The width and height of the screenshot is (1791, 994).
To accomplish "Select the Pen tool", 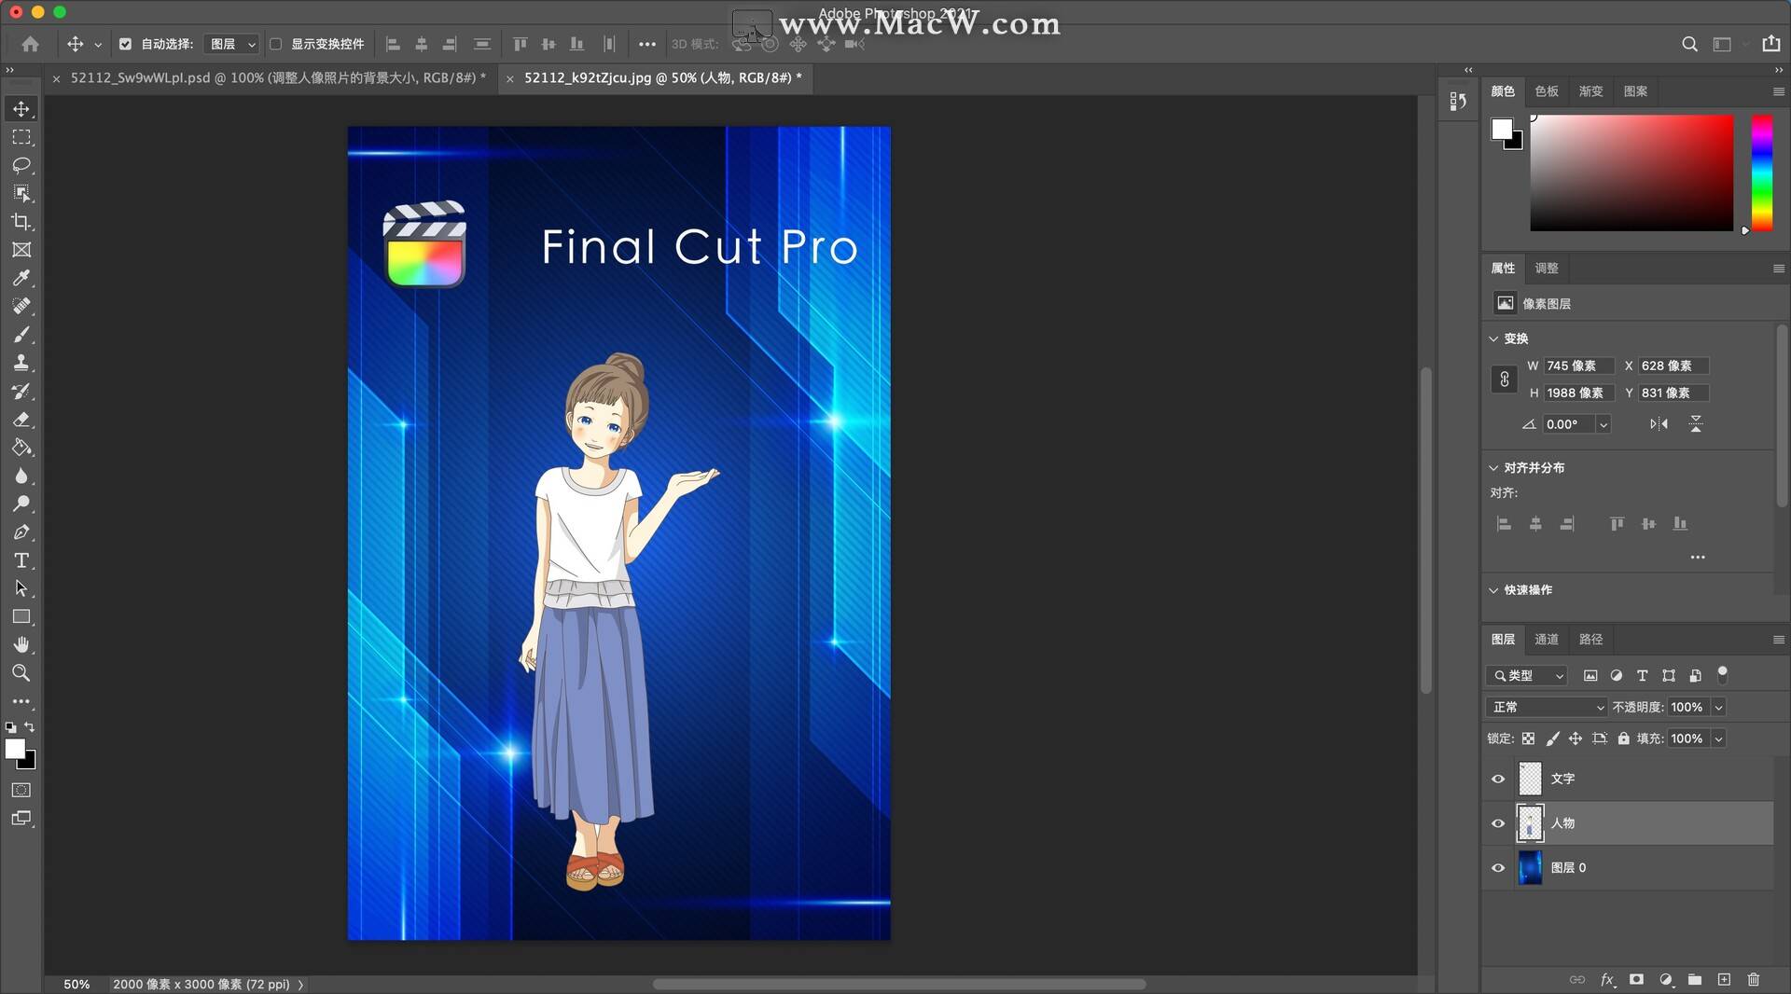I will point(21,532).
